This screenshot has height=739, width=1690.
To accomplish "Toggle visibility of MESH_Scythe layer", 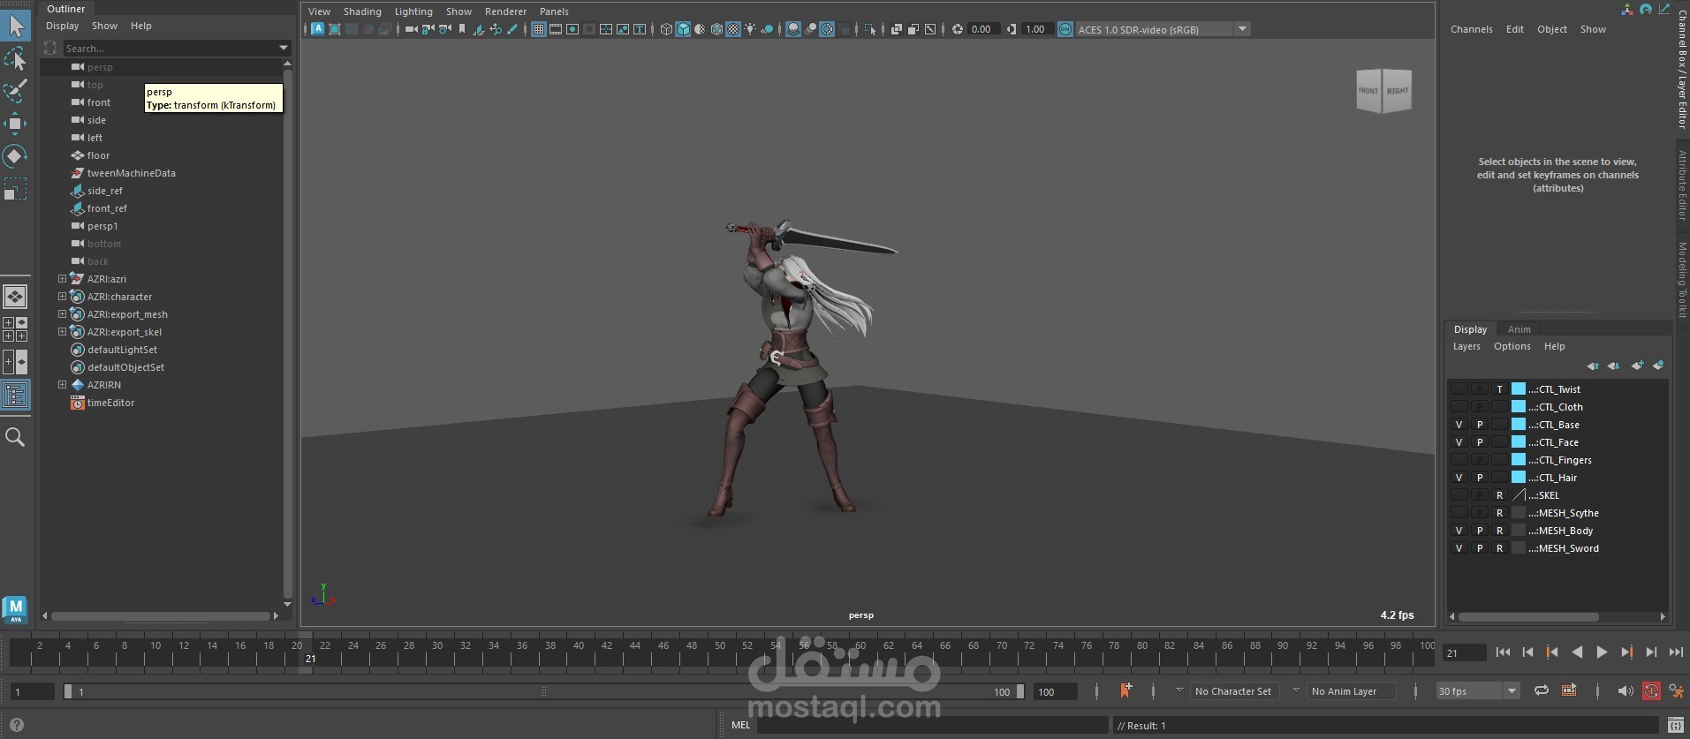I will point(1459,513).
